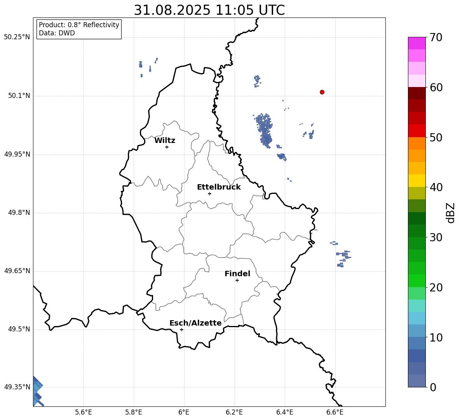Click the colorbar tick value 20

click(436, 288)
